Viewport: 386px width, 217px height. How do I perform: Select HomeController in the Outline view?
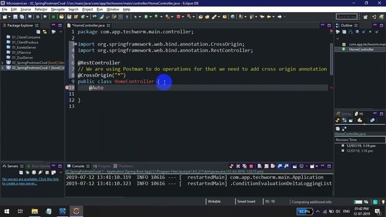pos(361,49)
